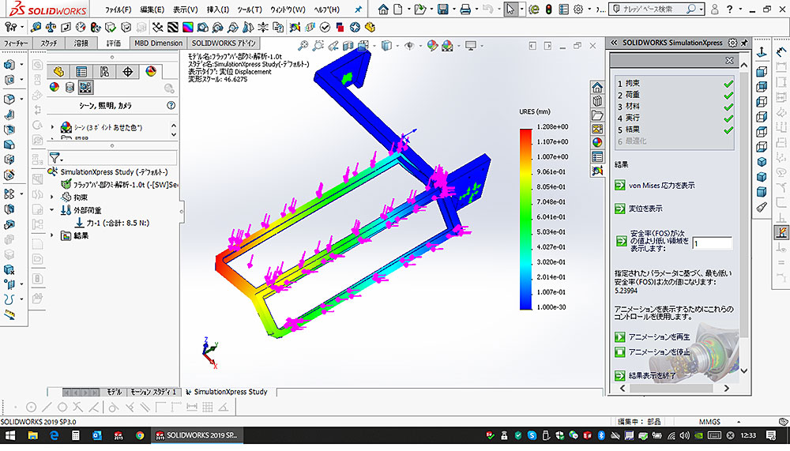Click アニメーションを停止 stop button

pos(620,351)
